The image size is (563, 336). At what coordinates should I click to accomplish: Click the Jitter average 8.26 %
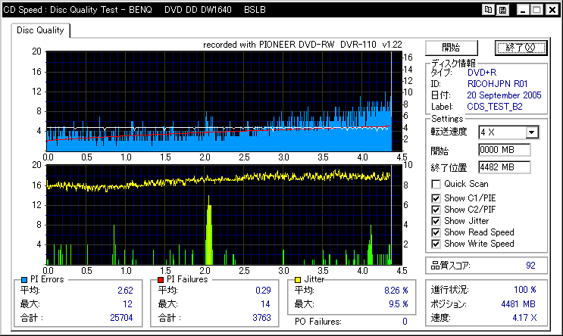(x=396, y=291)
